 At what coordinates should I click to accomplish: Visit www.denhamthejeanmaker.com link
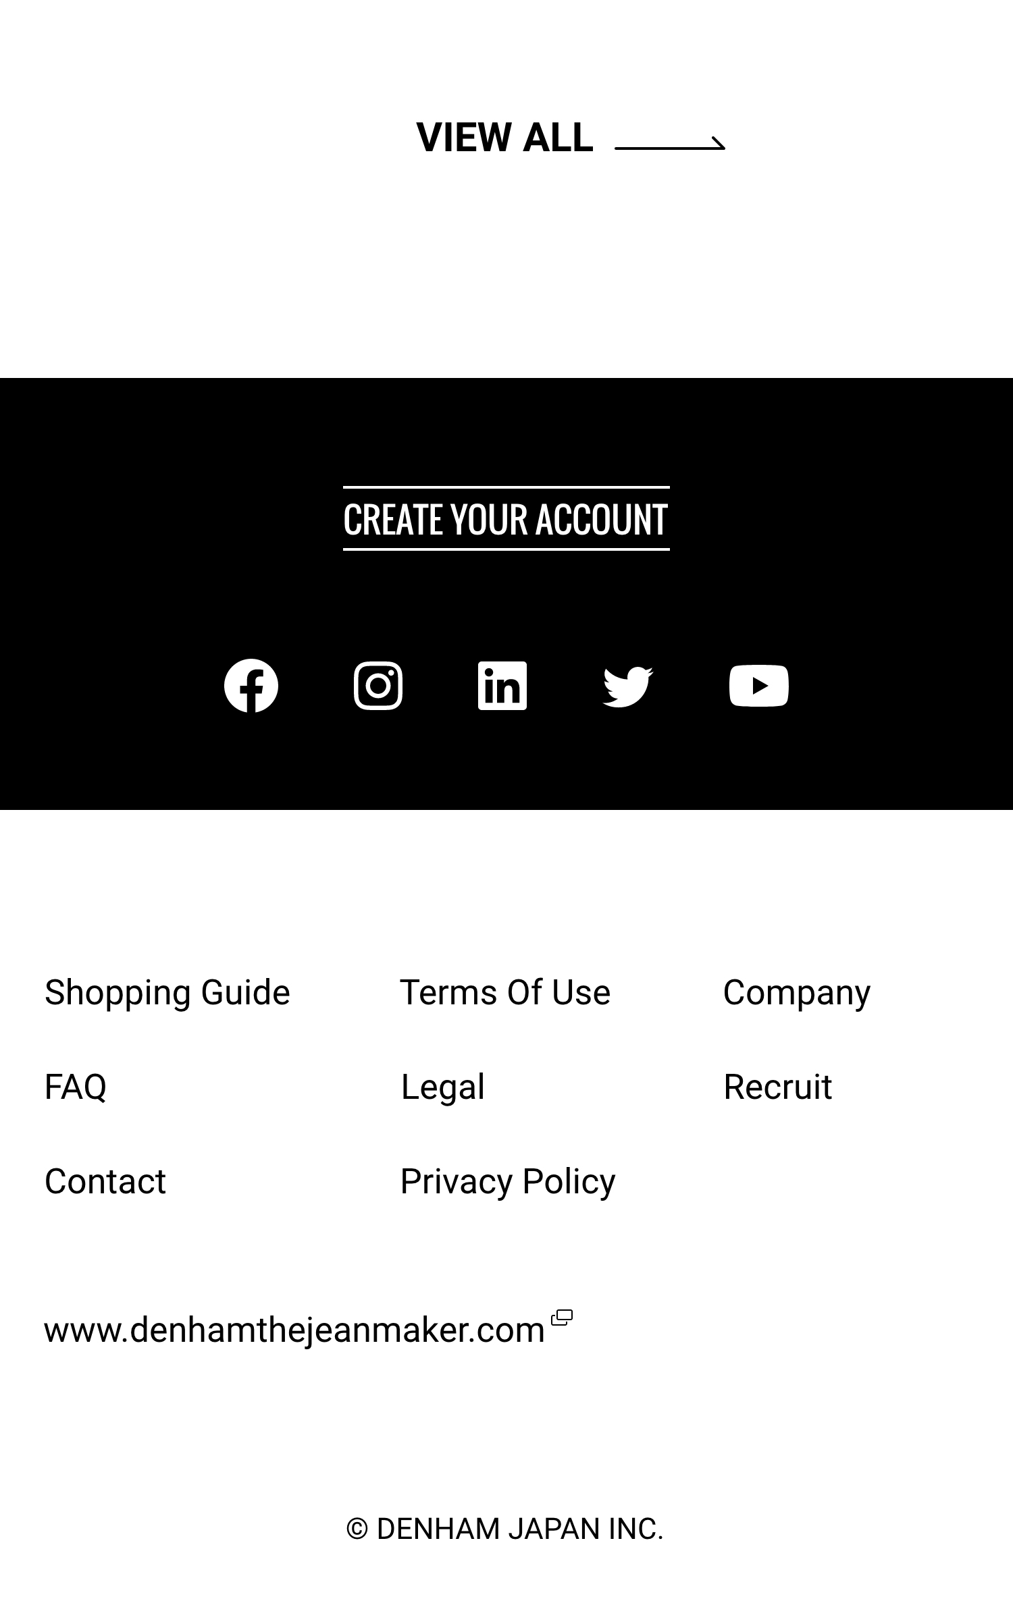click(x=294, y=1330)
